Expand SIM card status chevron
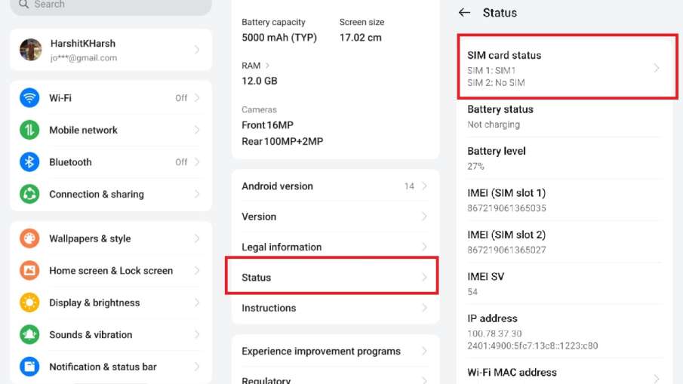The height and width of the screenshot is (384, 683). click(x=656, y=68)
